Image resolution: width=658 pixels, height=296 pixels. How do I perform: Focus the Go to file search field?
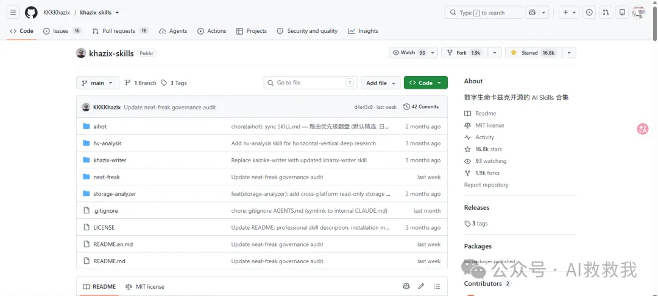click(x=311, y=83)
